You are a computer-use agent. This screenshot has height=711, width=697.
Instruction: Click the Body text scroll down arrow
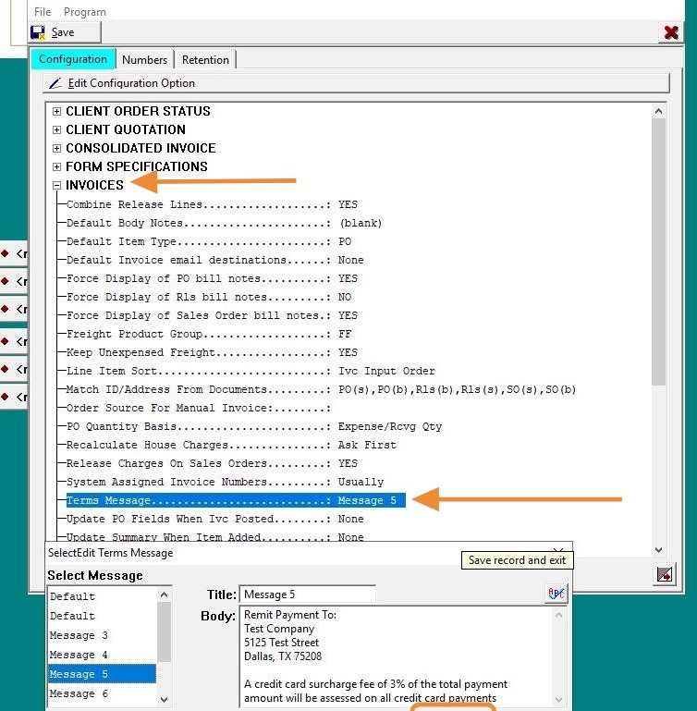(x=558, y=699)
